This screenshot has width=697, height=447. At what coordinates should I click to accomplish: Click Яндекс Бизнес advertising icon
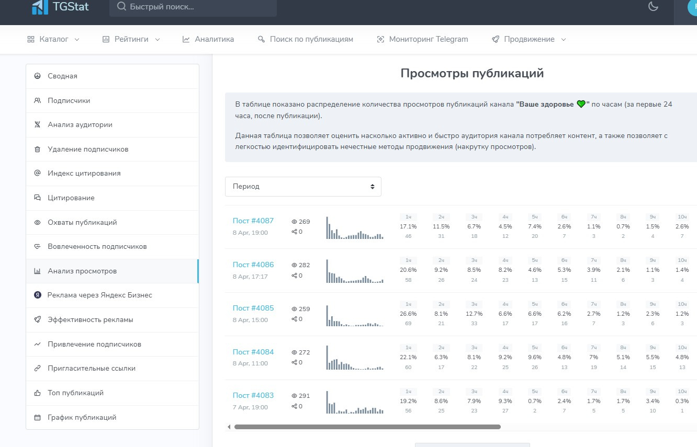coord(37,295)
